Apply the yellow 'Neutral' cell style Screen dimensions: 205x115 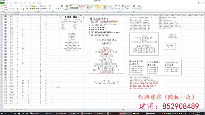pos(99,6)
